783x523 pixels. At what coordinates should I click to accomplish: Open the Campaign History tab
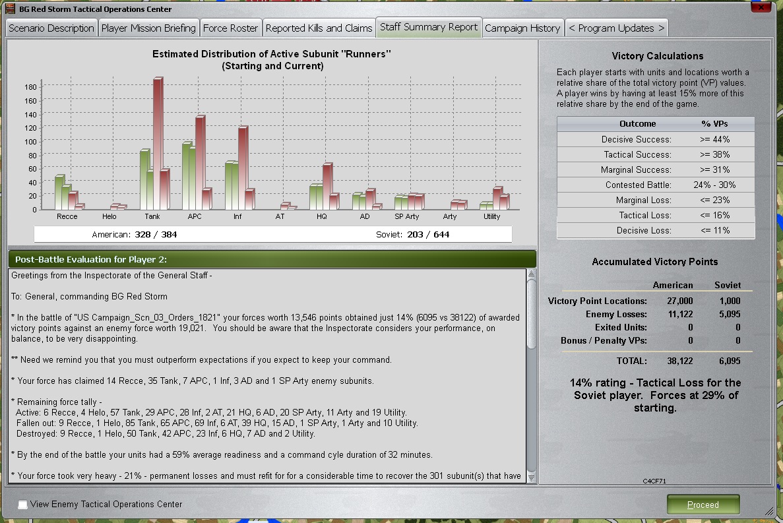522,28
